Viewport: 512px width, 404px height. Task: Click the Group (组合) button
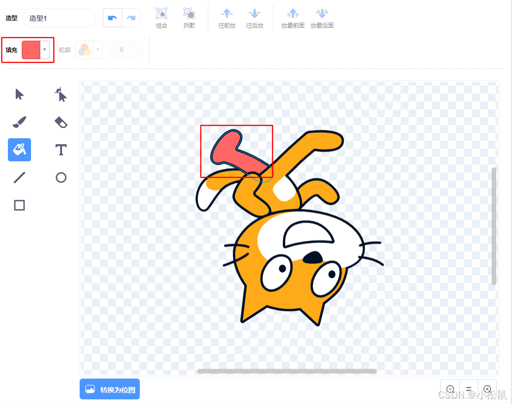click(x=161, y=18)
